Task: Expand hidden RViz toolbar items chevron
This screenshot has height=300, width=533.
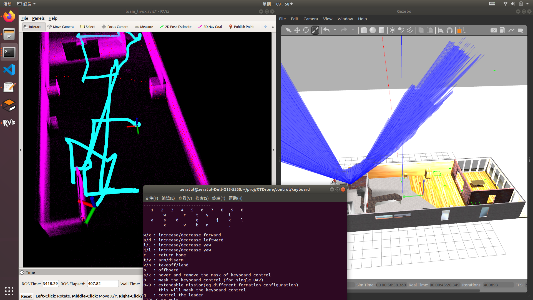Action: tap(273, 27)
